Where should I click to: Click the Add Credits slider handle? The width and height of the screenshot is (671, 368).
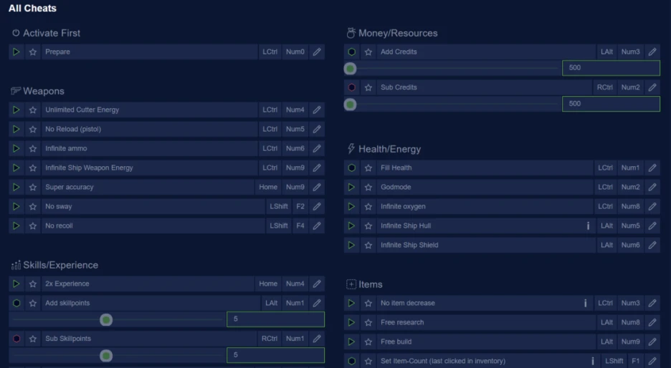point(350,69)
